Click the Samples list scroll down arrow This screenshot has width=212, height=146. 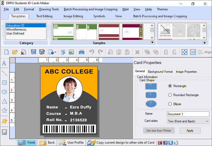[x=152, y=37]
